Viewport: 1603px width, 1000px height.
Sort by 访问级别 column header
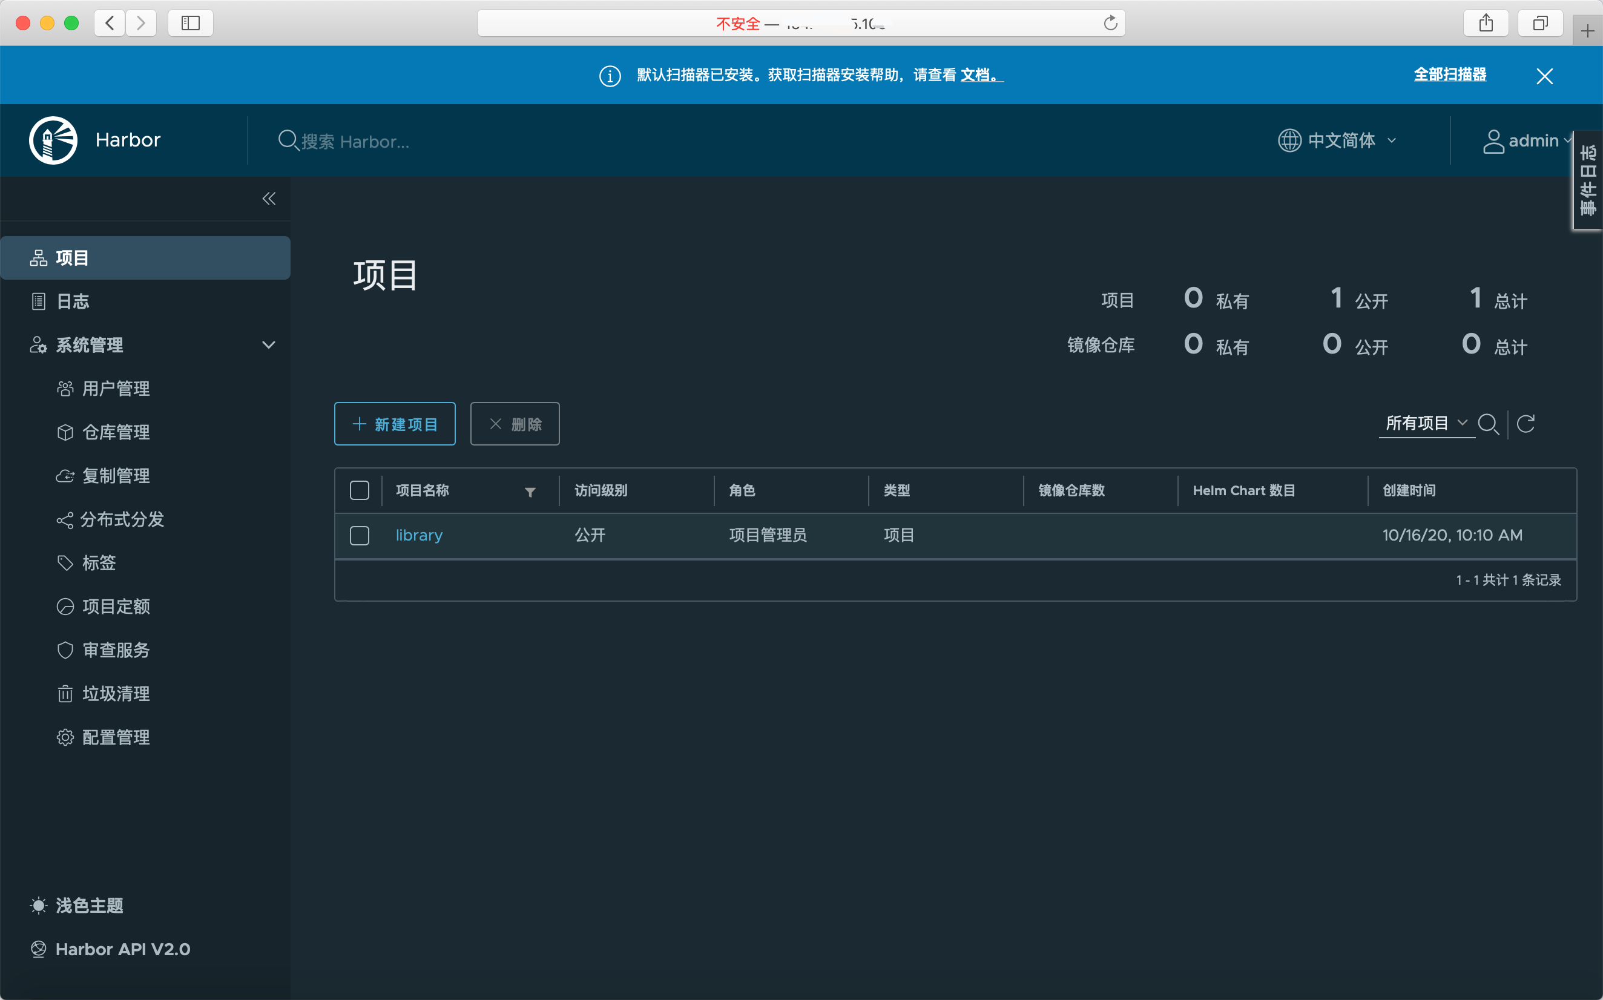tap(601, 491)
